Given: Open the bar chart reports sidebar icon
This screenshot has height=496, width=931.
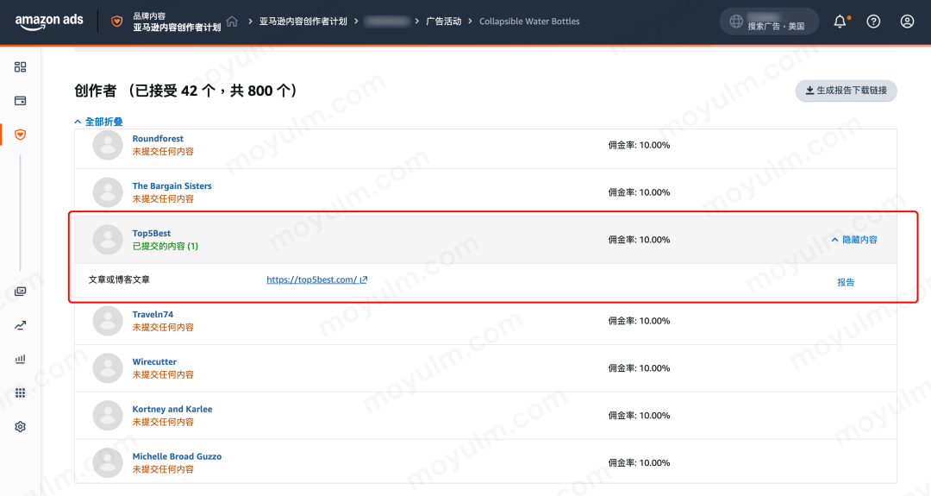Looking at the screenshot, I should pos(20,360).
